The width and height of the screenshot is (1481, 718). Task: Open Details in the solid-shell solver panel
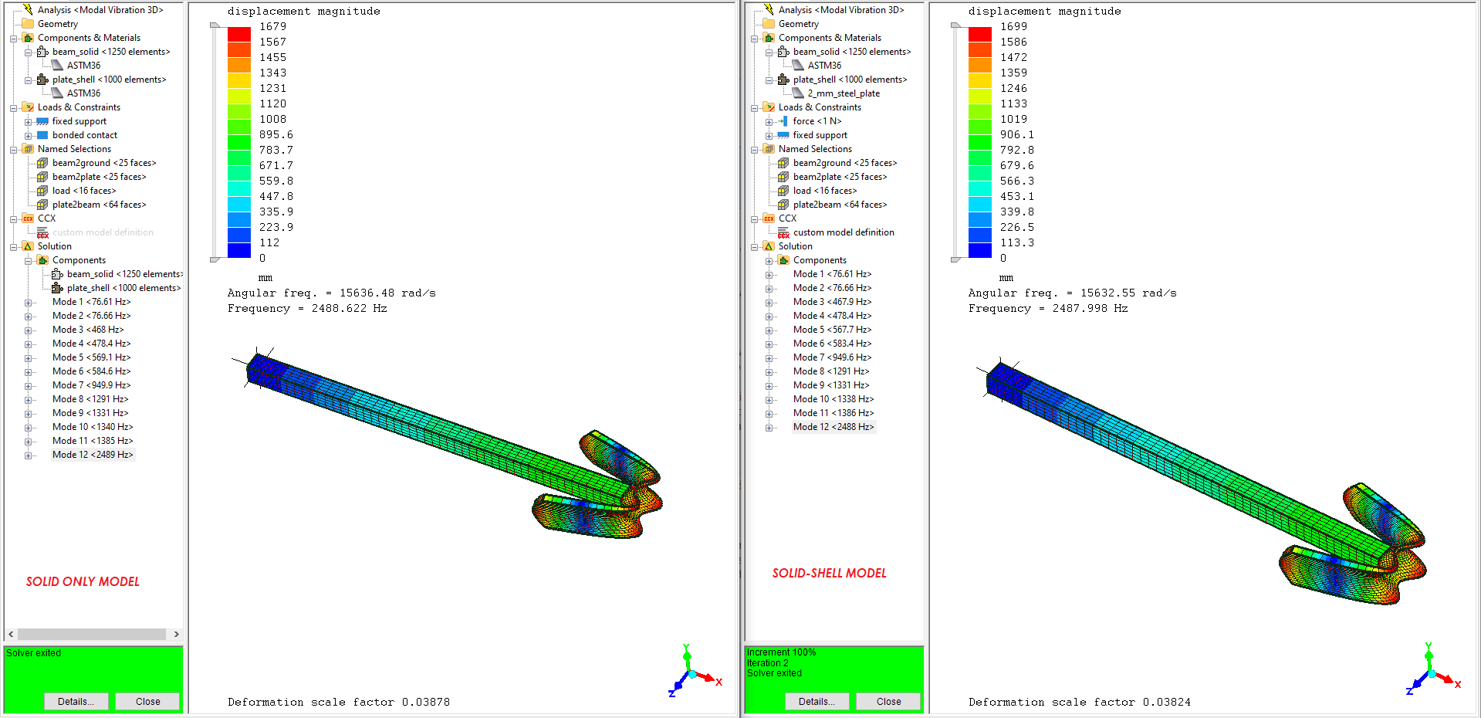click(817, 701)
